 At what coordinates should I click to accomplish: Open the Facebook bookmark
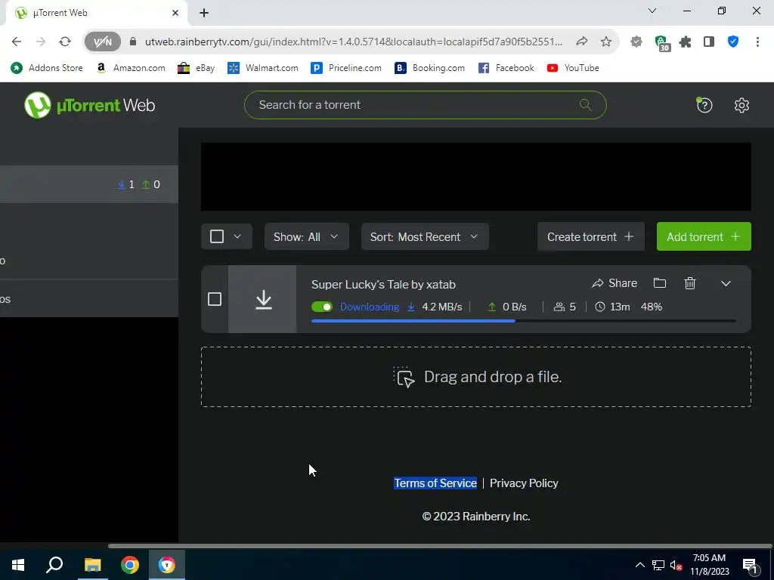506,68
